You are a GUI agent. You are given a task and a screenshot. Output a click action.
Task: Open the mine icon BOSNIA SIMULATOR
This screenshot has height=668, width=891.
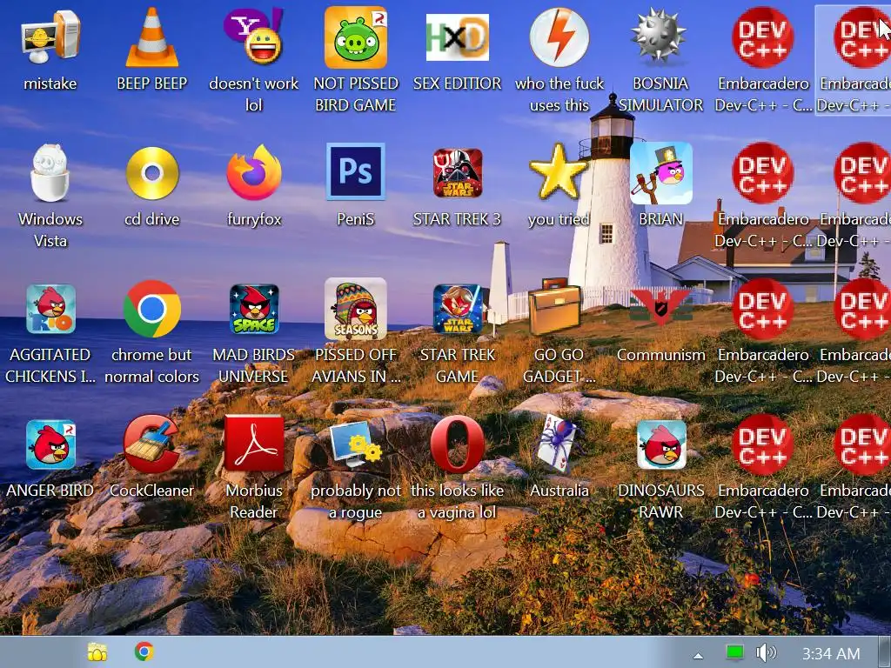(661, 37)
